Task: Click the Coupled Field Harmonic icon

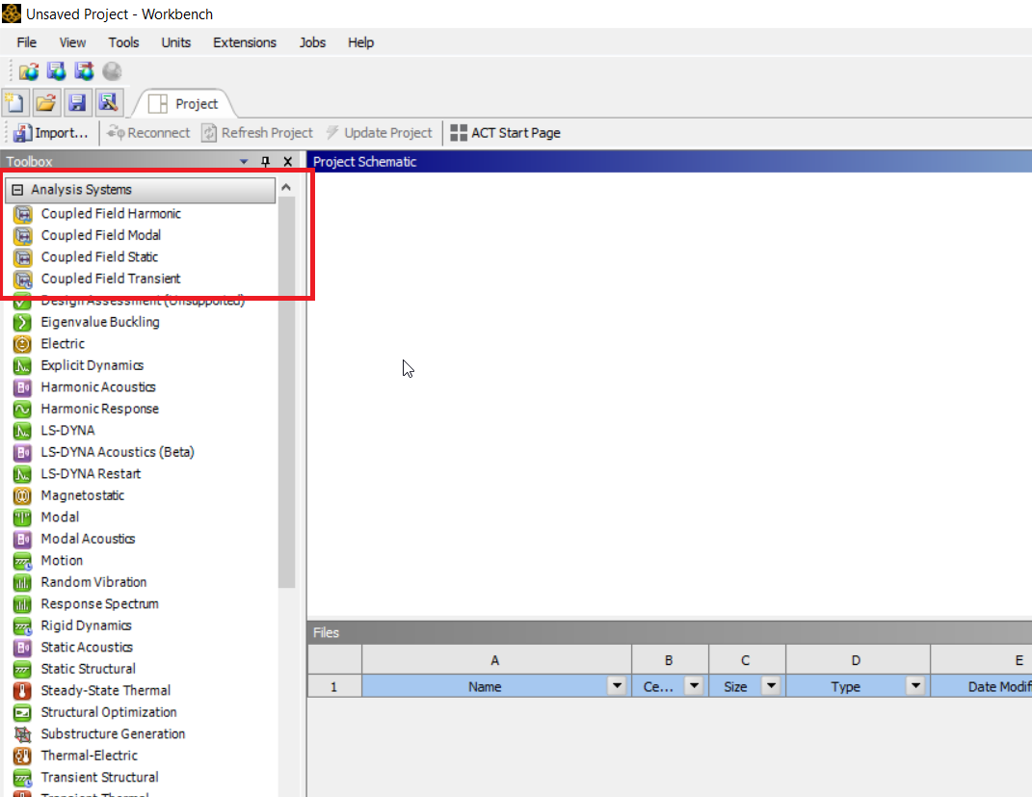Action: pos(22,214)
